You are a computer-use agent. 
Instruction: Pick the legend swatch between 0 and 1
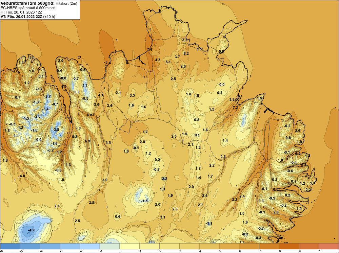point(129,246)
